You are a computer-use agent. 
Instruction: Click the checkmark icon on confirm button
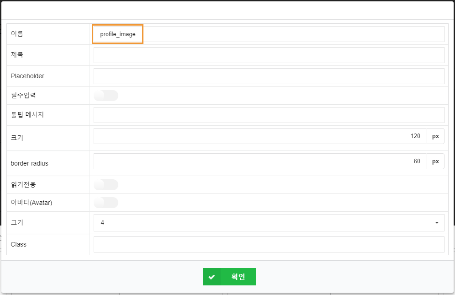pos(212,277)
